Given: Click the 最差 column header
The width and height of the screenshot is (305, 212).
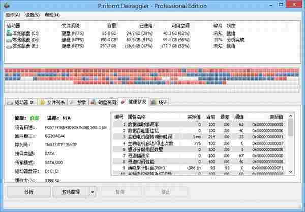Looking at the screenshot, I should coord(225,117).
